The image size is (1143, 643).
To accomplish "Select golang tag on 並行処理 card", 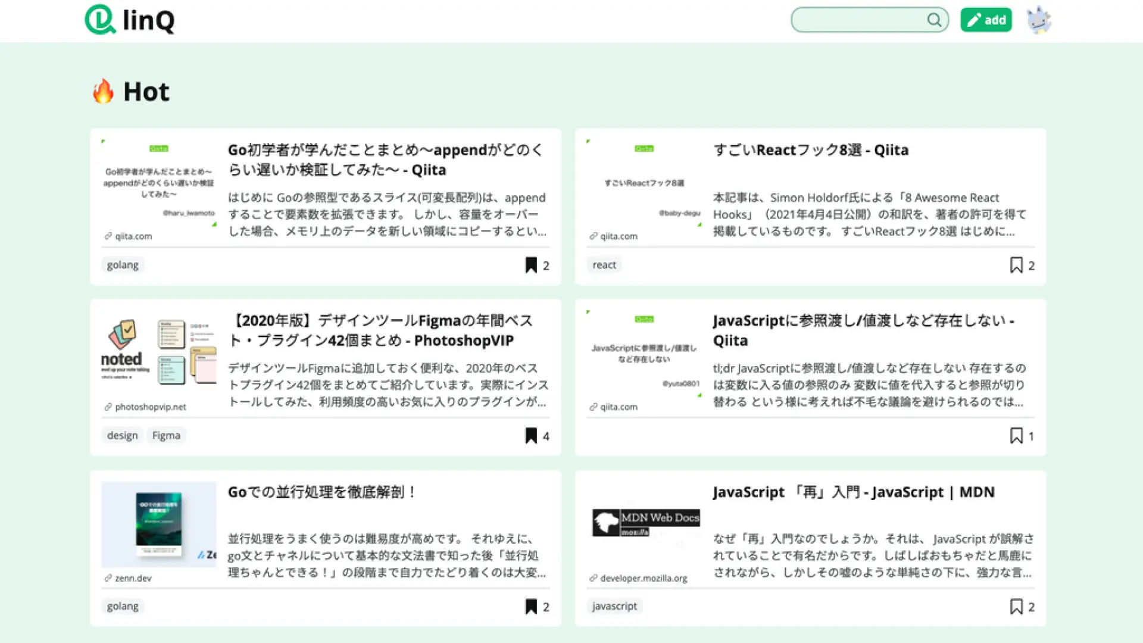I will pos(123,606).
